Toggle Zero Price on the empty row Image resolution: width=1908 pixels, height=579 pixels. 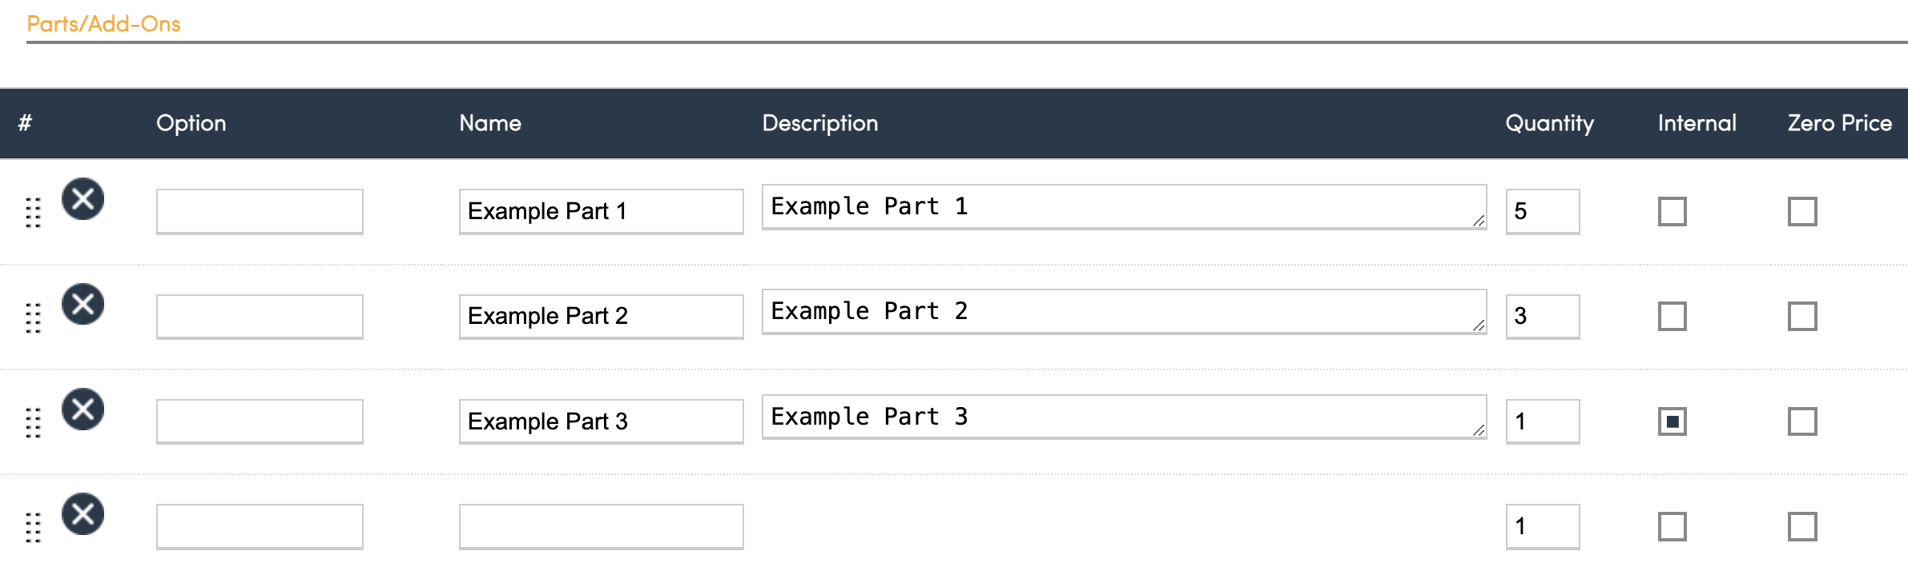(x=1802, y=527)
